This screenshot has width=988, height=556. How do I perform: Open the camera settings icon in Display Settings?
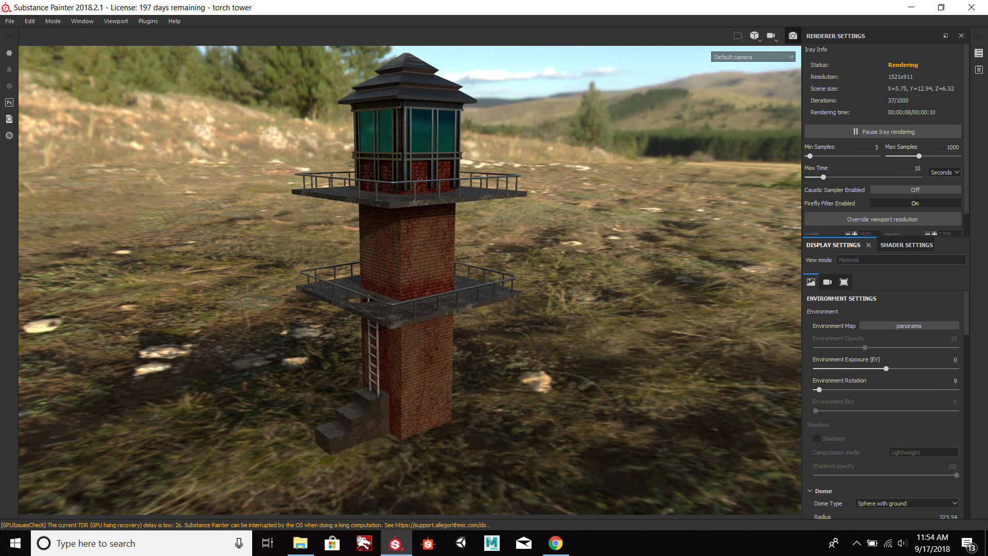(x=827, y=282)
